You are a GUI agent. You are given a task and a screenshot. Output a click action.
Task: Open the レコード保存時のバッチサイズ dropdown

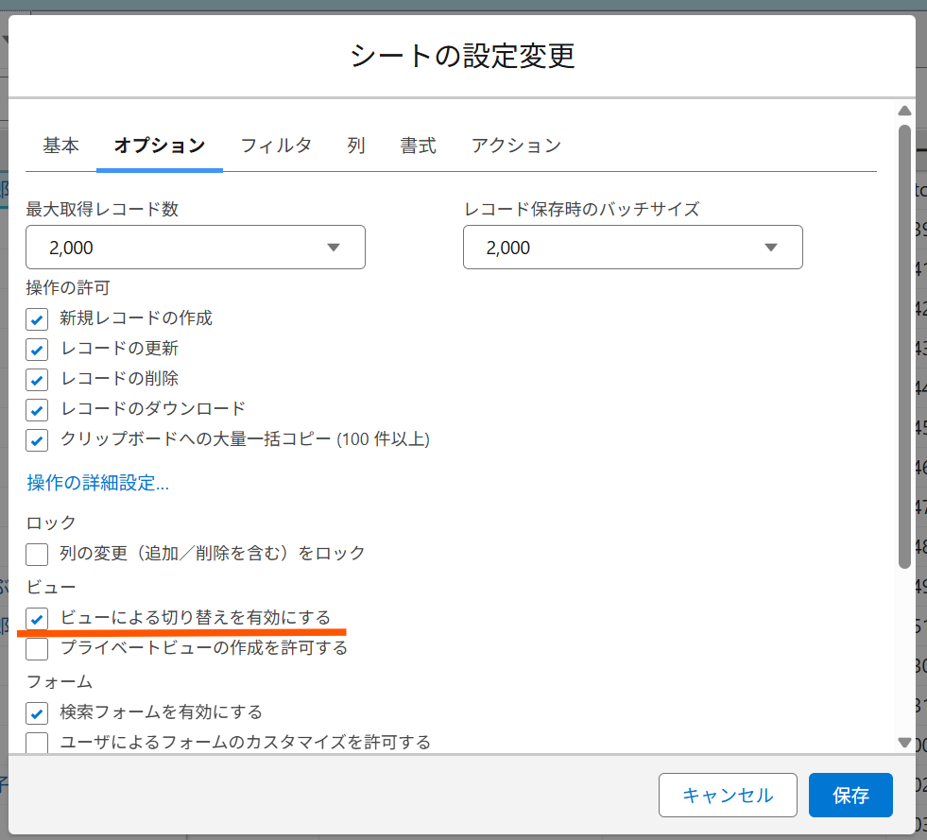632,248
